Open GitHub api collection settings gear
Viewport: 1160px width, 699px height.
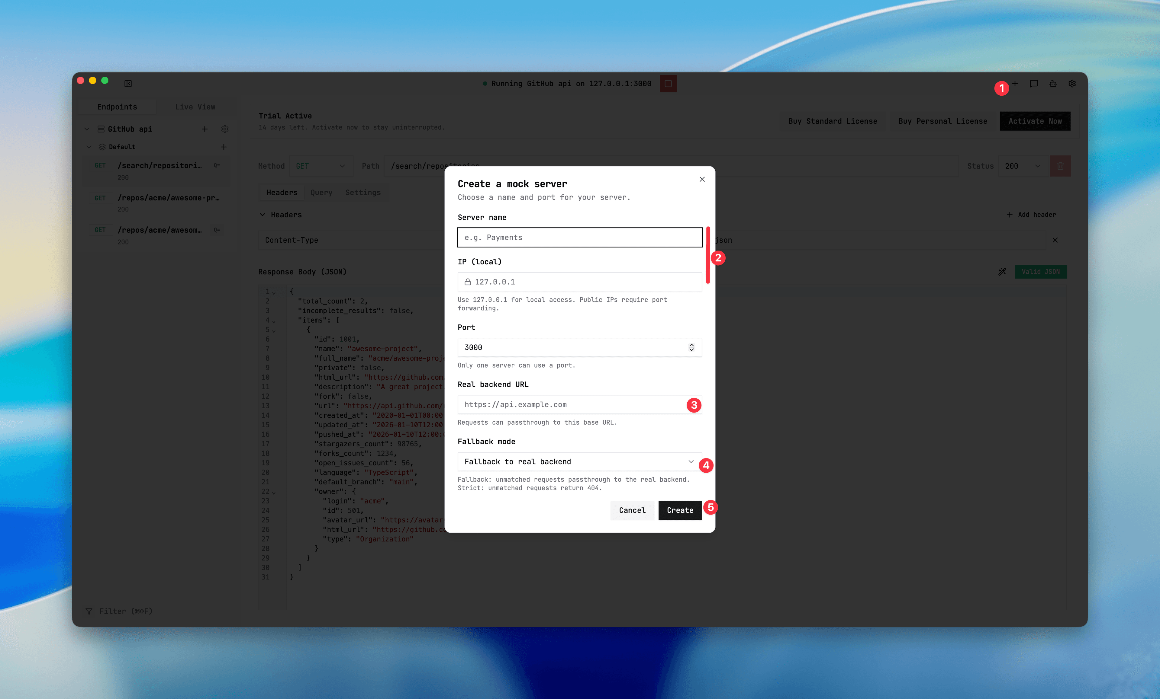(225, 129)
